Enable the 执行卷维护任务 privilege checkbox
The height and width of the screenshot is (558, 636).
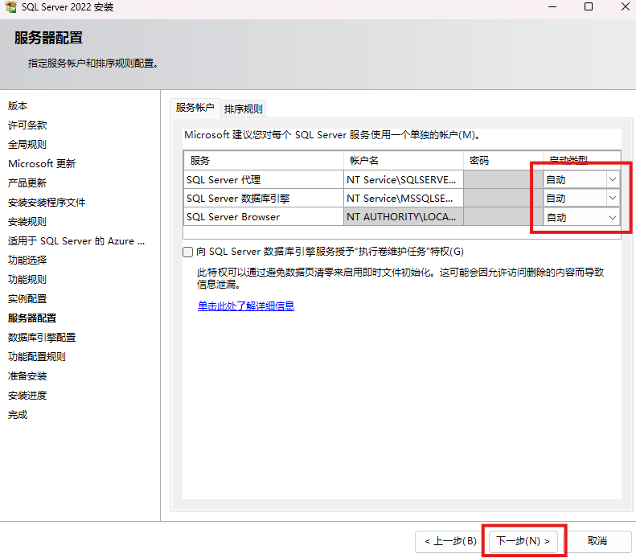click(x=188, y=252)
